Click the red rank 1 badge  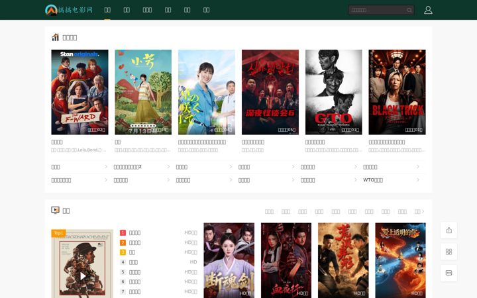(123, 232)
